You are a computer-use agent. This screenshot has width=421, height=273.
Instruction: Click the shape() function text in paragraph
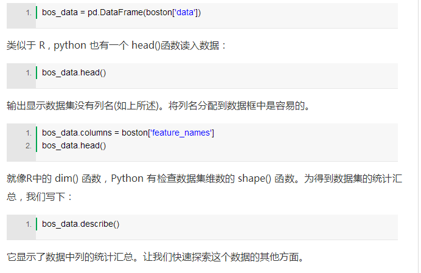[x=254, y=179]
